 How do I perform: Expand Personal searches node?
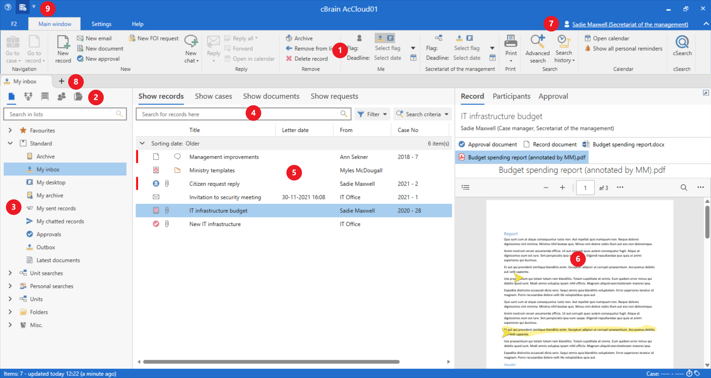(10, 286)
